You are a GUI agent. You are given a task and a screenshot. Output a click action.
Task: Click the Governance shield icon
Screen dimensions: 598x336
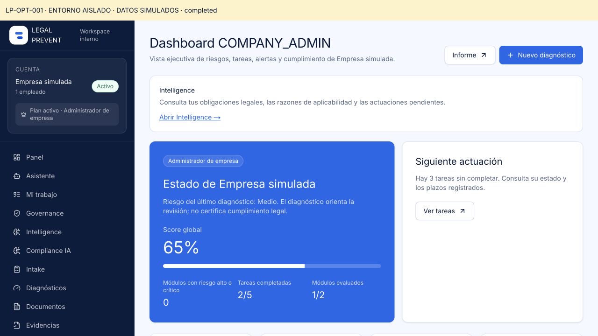coord(17,213)
